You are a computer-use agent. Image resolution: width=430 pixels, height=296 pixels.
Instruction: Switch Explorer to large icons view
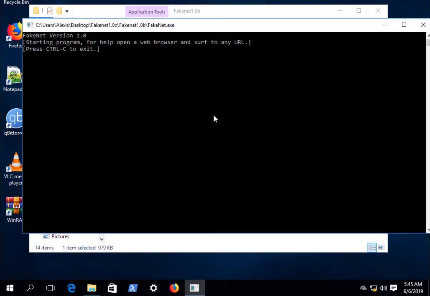pyautogui.click(x=381, y=247)
